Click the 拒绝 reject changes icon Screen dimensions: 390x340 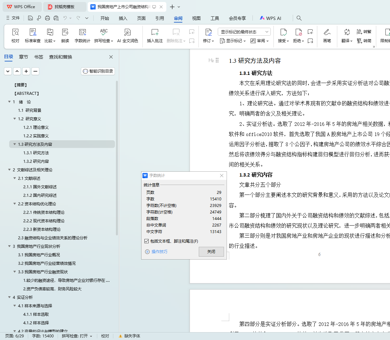[x=298, y=32]
